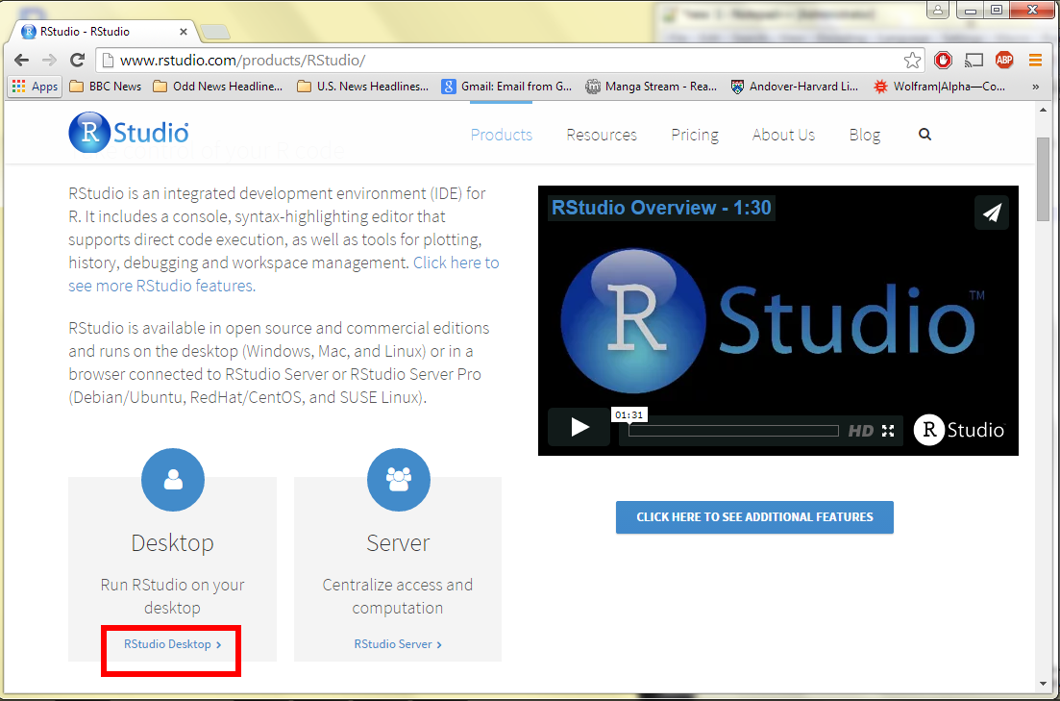Viewport: 1060px width, 701px height.
Task: Open the red stop-hand extension icon
Action: (x=943, y=61)
